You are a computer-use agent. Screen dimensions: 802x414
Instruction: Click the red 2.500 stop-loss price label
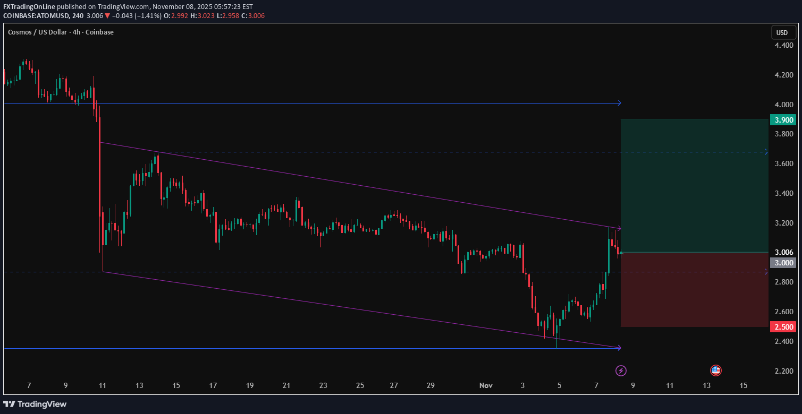[783, 327]
